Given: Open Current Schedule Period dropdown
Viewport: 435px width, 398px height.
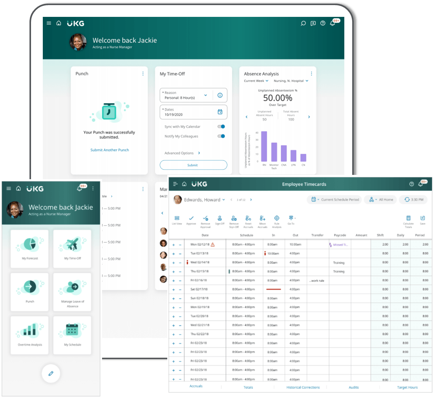Looking at the screenshot, I should 334,200.
